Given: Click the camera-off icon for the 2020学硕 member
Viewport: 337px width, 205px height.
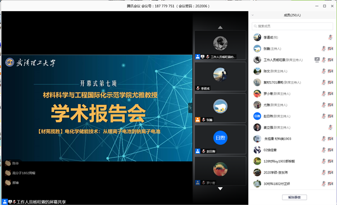Looking at the screenshot, I should tap(330, 173).
